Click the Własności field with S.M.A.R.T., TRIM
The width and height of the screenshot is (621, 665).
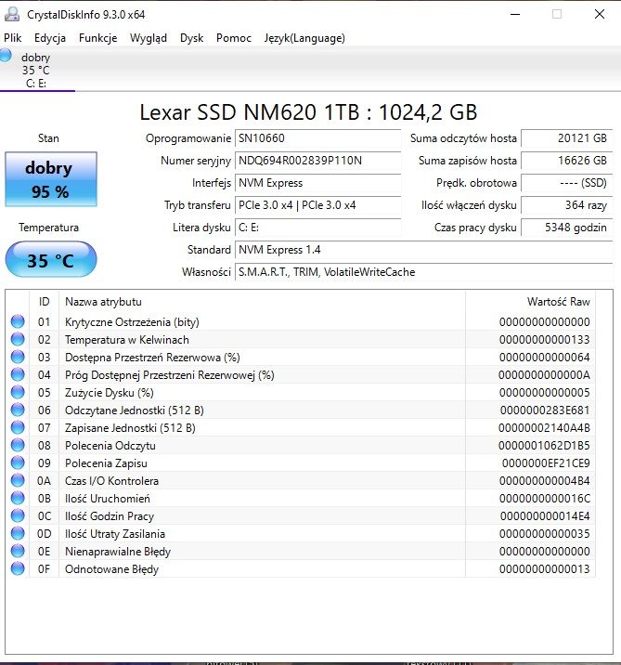click(x=423, y=272)
